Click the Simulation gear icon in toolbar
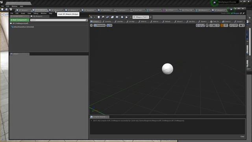 click(x=122, y=17)
